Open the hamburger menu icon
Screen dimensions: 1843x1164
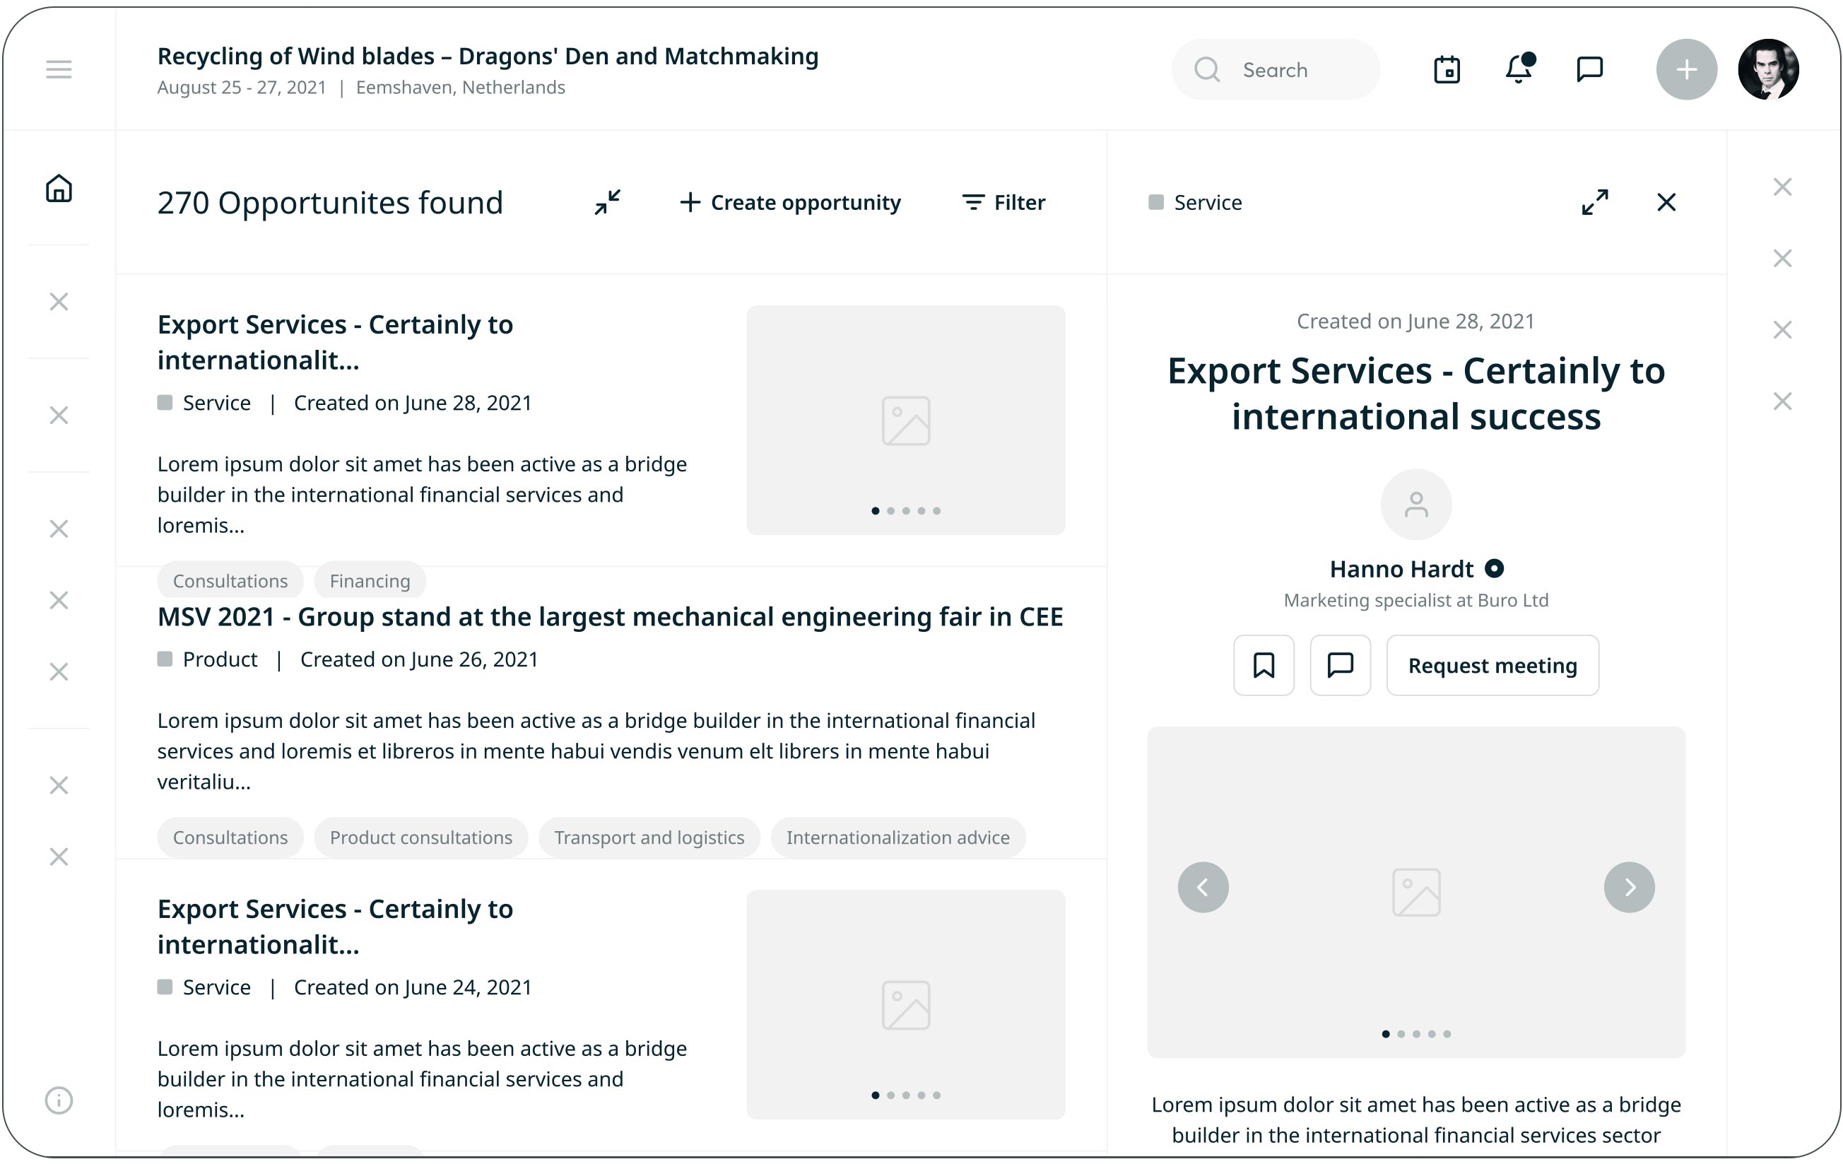[59, 70]
